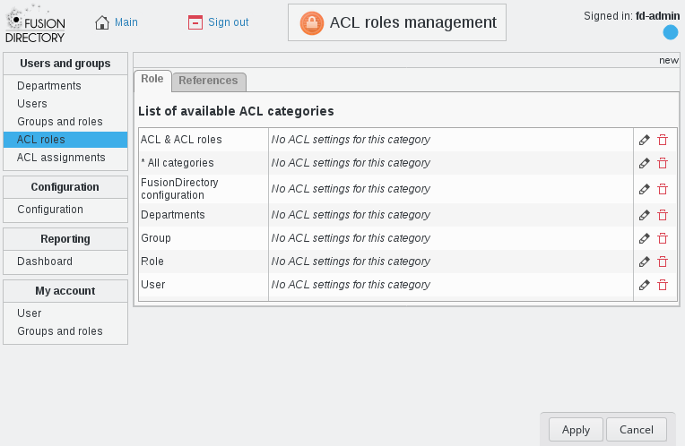Click the fd-admin signed-in username
This screenshot has width=685, height=446.
(657, 16)
